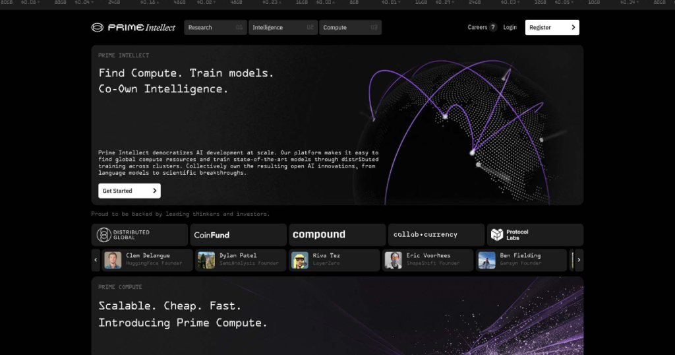
Task: Click the Prime Intellect logo
Action: 133,28
